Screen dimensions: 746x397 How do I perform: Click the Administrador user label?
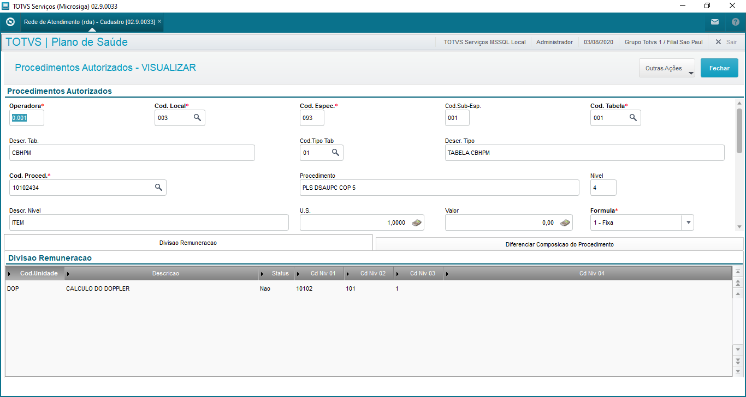(555, 42)
